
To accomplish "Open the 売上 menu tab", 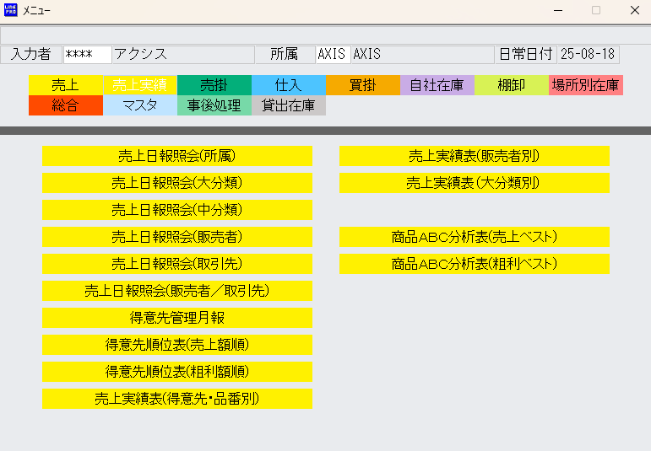I will point(65,85).
